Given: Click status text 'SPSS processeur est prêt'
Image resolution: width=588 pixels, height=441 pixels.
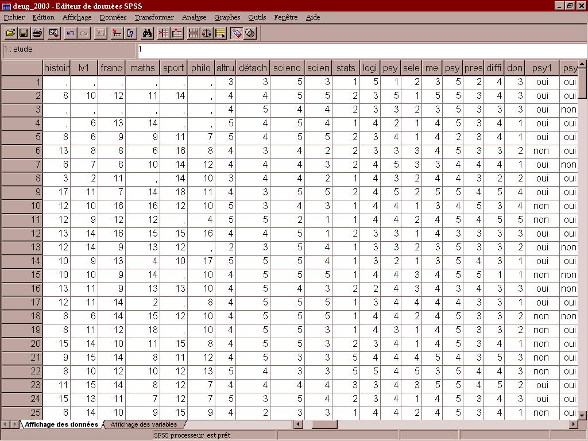Looking at the screenshot, I should [x=192, y=435].
